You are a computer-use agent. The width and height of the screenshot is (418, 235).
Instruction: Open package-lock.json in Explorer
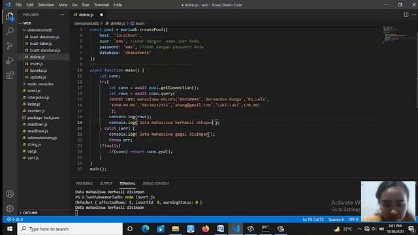[43, 117]
